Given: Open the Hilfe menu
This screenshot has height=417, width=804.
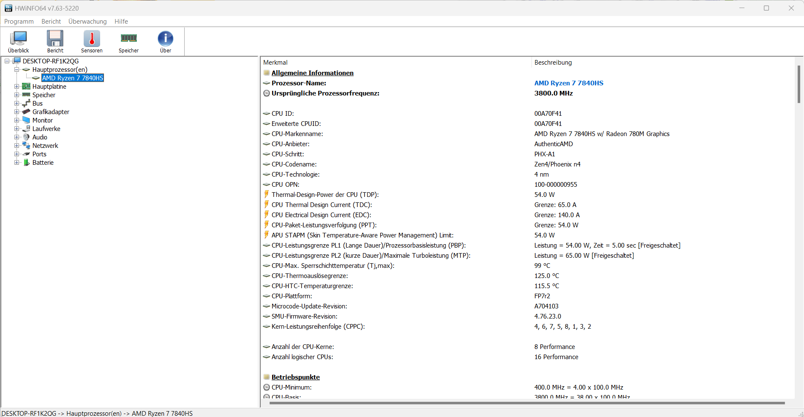Looking at the screenshot, I should click(121, 21).
